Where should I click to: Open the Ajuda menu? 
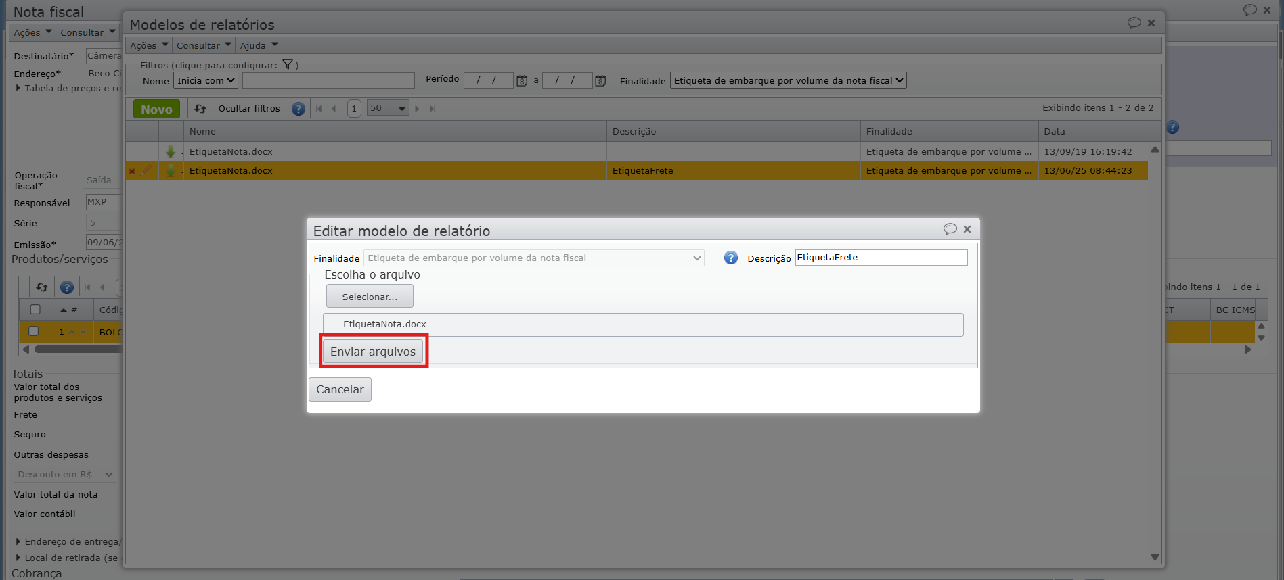click(x=259, y=45)
